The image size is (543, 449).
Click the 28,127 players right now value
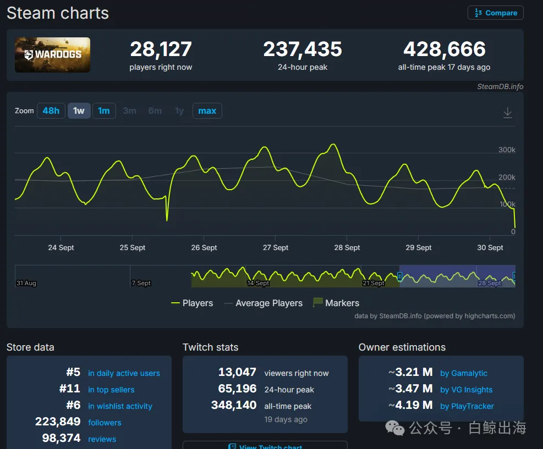click(161, 49)
